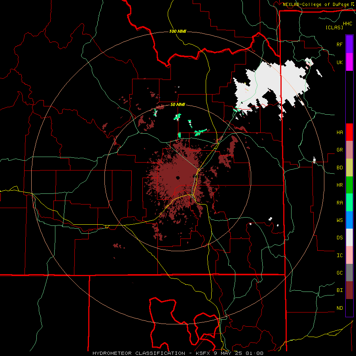Click the "HR" legend label
The width and height of the screenshot is (356, 356).
pyautogui.click(x=339, y=185)
